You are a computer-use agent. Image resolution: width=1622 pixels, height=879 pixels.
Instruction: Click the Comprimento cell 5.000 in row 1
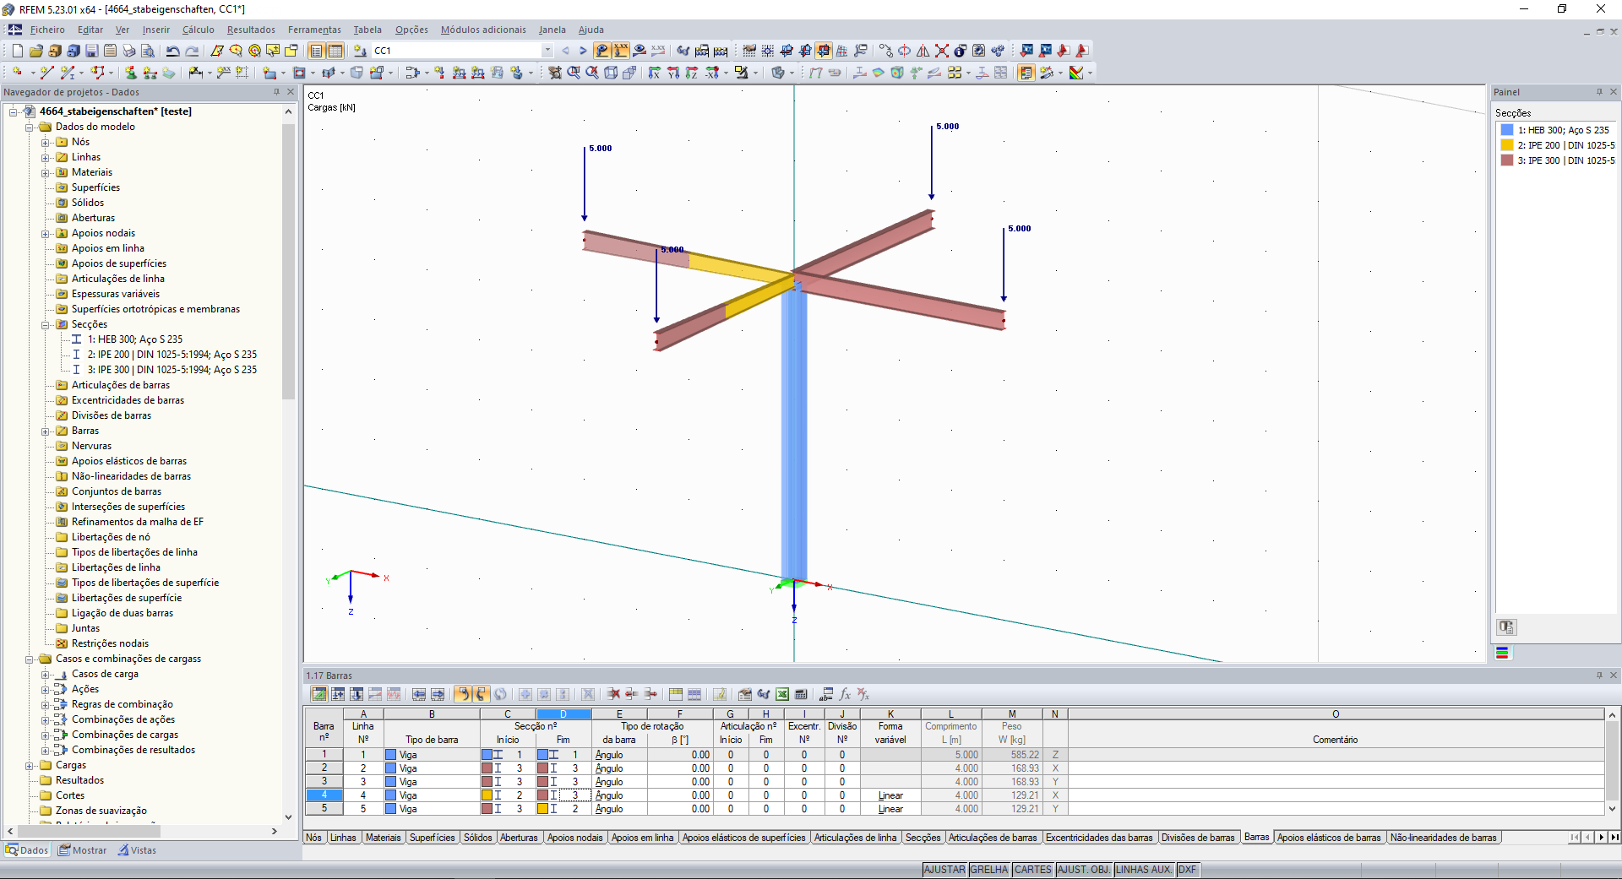(x=951, y=755)
